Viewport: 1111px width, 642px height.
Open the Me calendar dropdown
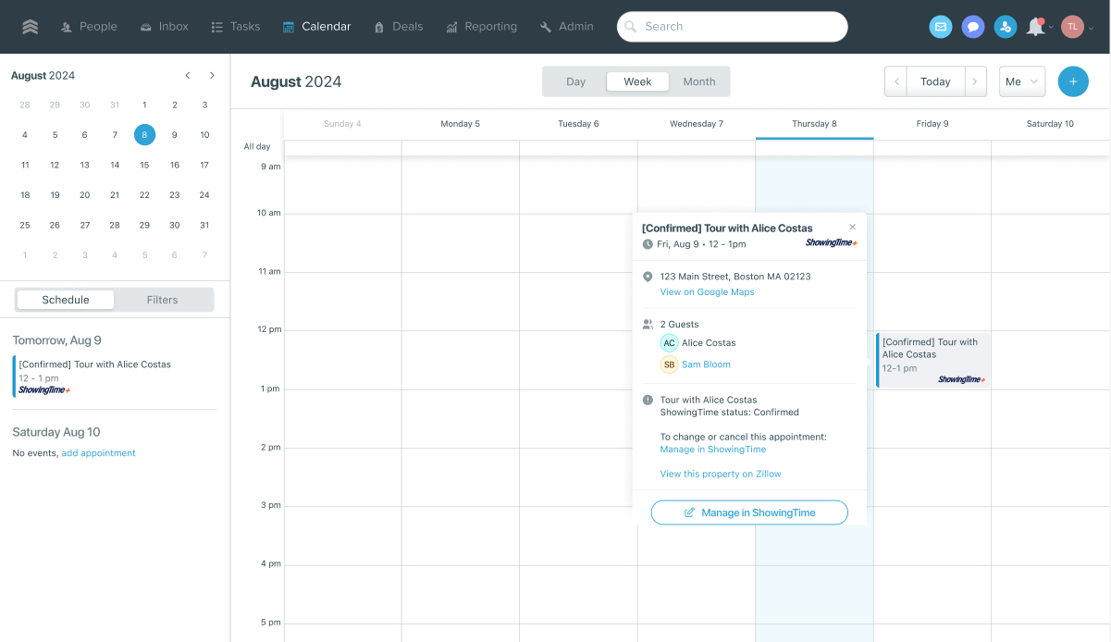1022,81
